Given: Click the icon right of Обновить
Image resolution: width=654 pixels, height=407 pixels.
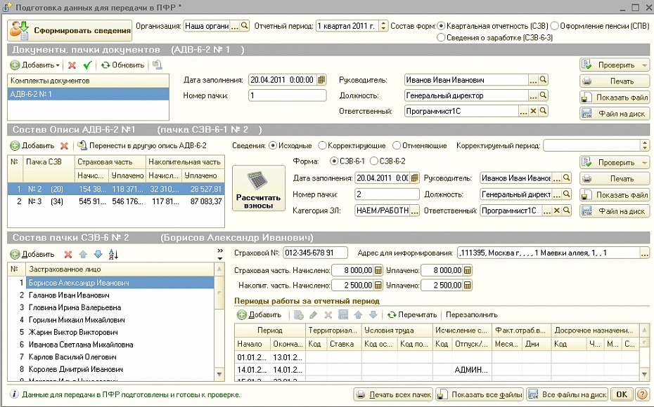Looking at the screenshot, I should pyautogui.click(x=158, y=65).
